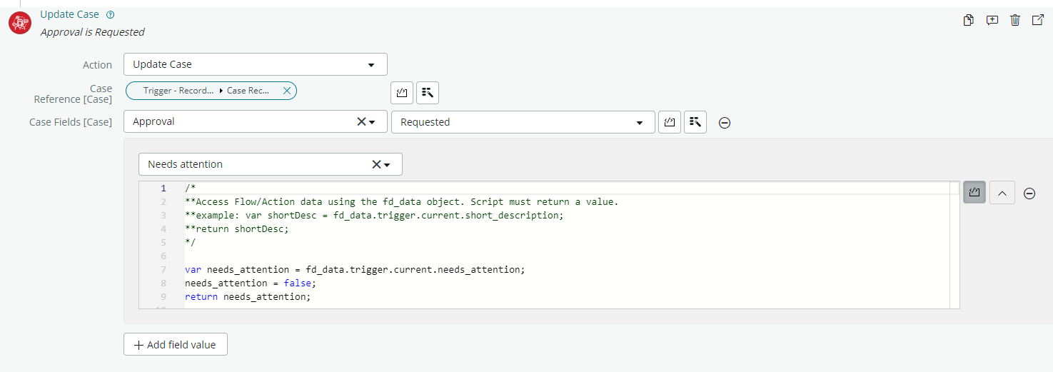Open the Needs attention field dropdown

(x=386, y=165)
